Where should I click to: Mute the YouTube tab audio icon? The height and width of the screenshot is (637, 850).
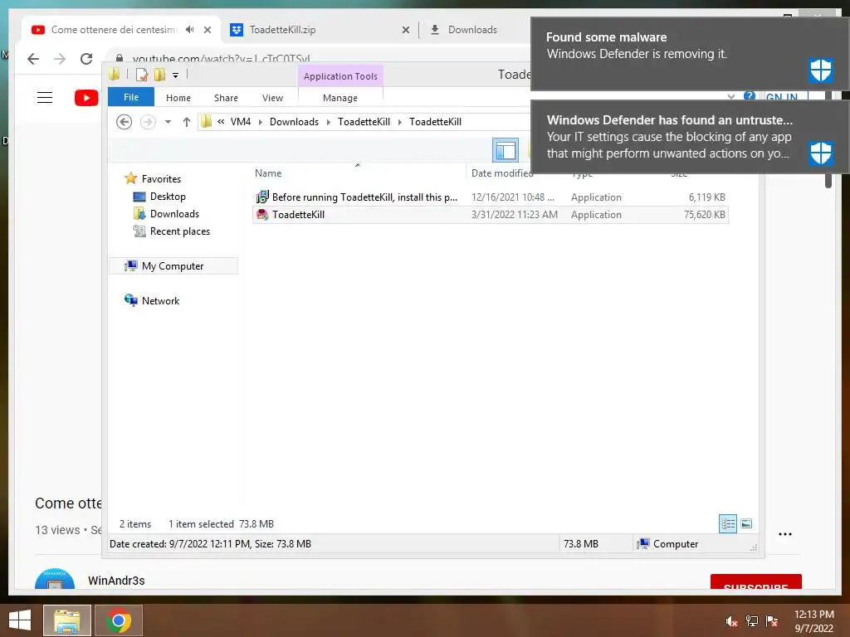coord(189,29)
